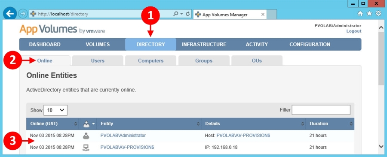The height and width of the screenshot is (157, 387).
Task: Switch to the Computers tab
Action: 151,60
